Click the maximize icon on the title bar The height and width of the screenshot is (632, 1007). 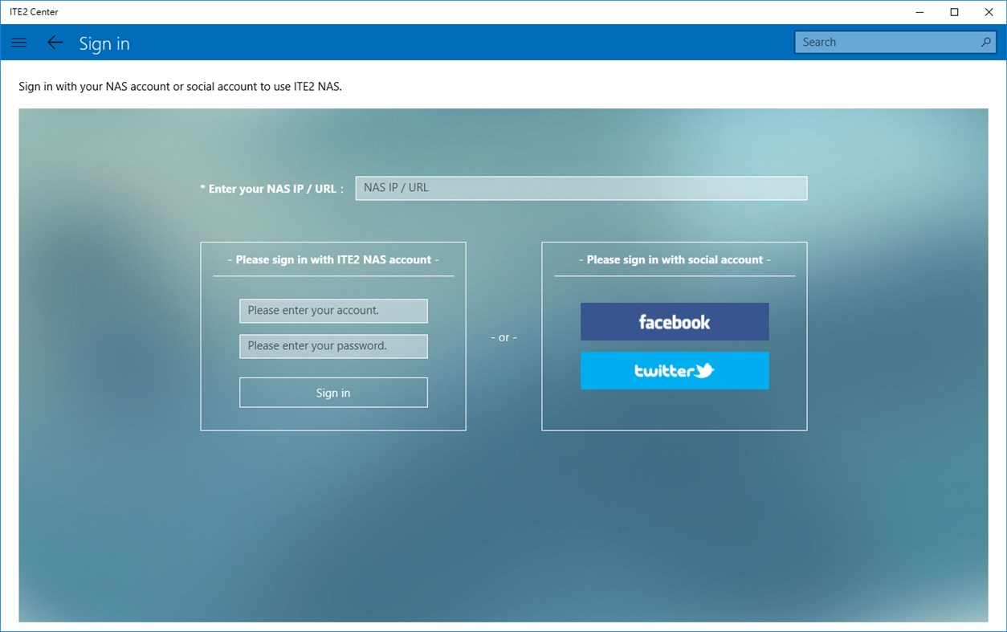coord(953,12)
